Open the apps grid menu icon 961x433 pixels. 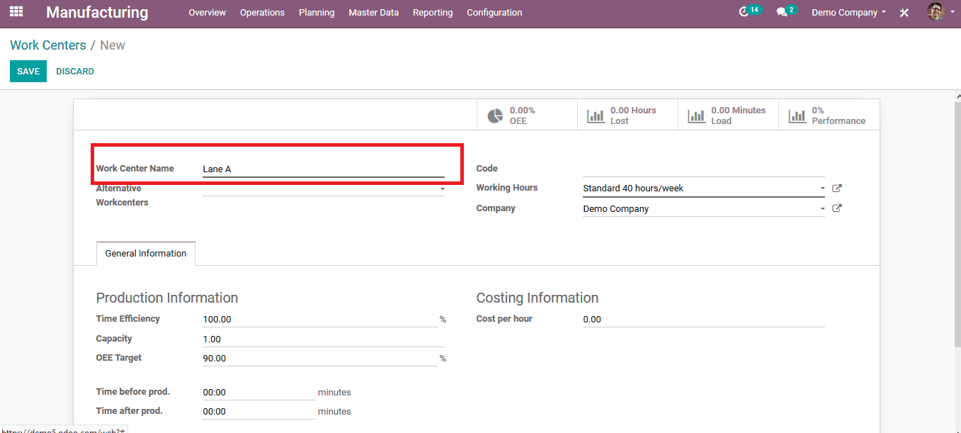16,12
